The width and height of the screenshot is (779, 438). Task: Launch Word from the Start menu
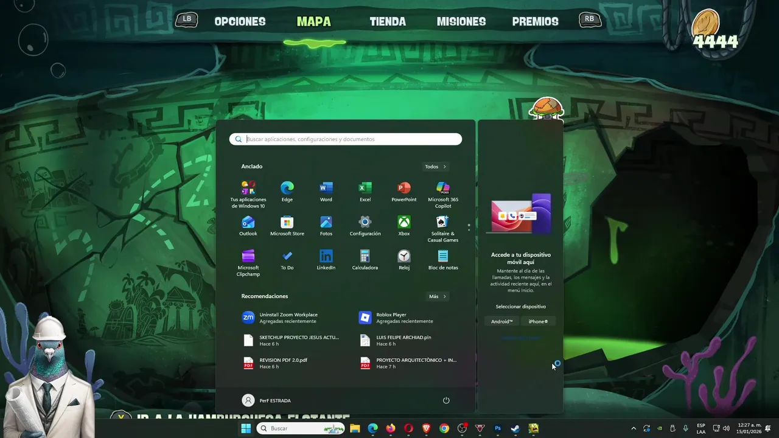pos(326,192)
